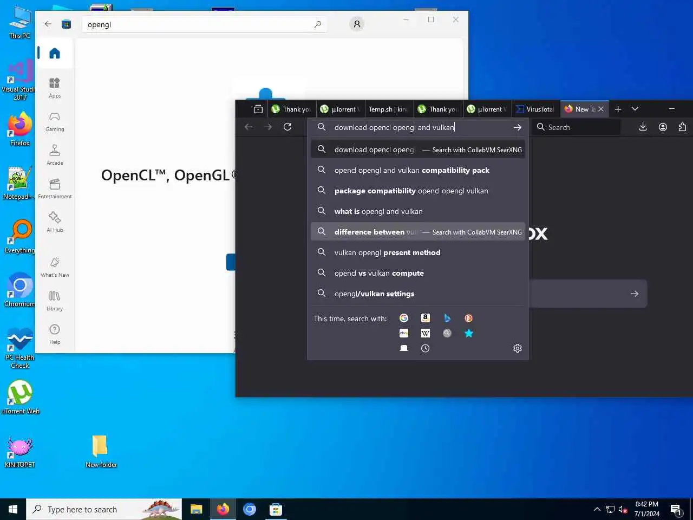Click go arrow in Firefox address bar
This screenshot has width=693, height=520.
coord(518,127)
